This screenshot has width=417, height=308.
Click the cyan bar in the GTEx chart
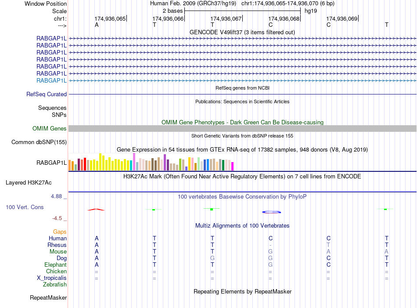(131, 165)
